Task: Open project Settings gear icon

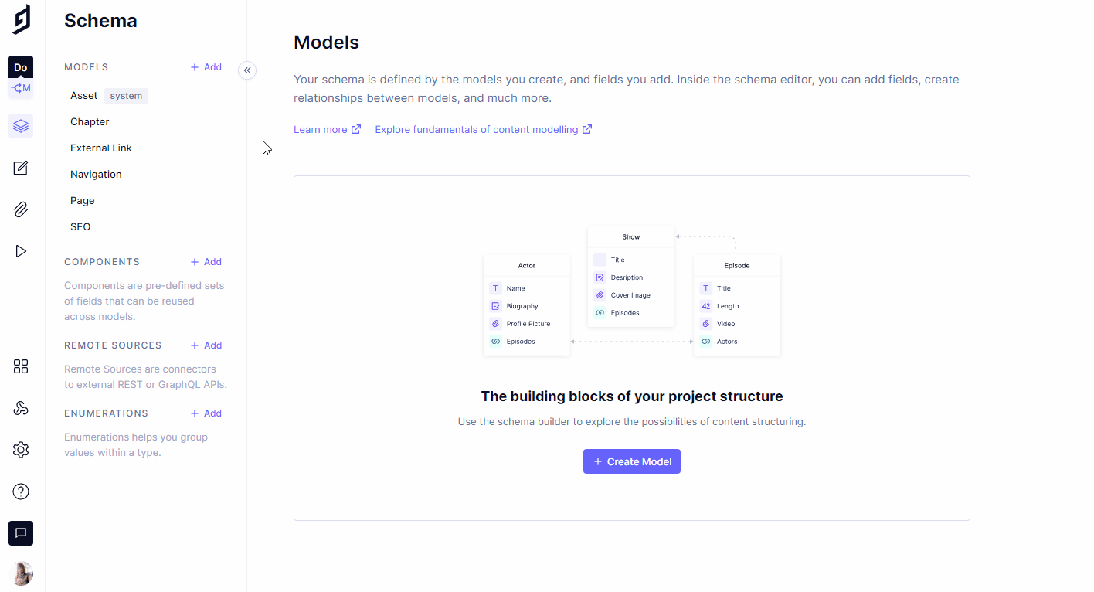Action: pos(20,449)
